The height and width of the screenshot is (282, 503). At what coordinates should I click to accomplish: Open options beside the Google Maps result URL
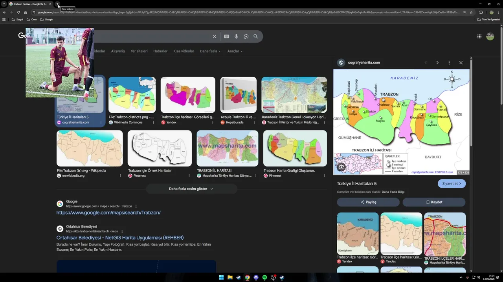(x=136, y=206)
